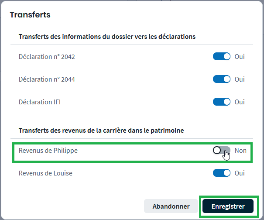
Task: Select the Déclaration n° 2044 label text
Action: (47, 79)
